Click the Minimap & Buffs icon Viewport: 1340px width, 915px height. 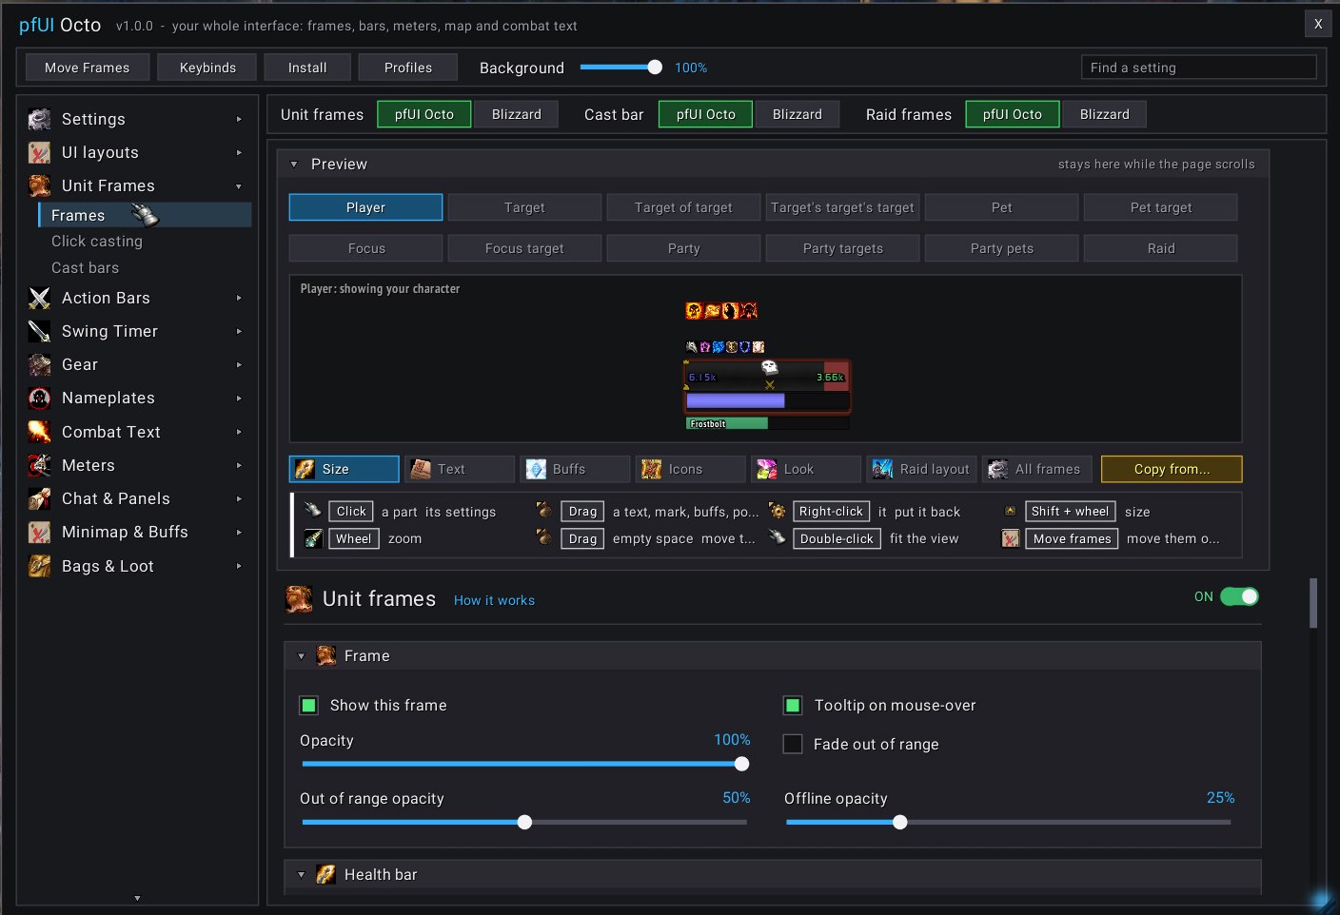[x=39, y=532]
